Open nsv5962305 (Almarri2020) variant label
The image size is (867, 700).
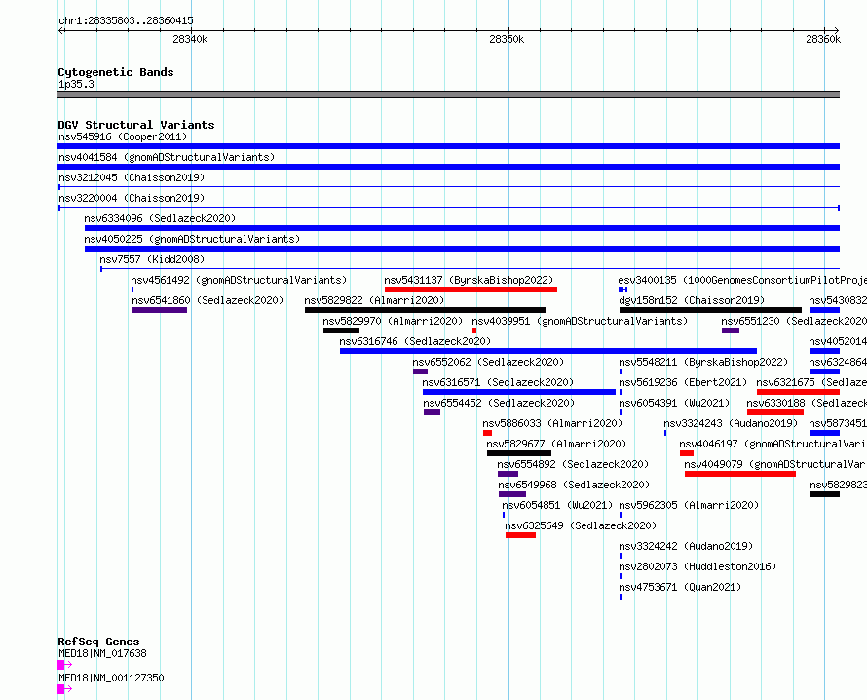(689, 505)
